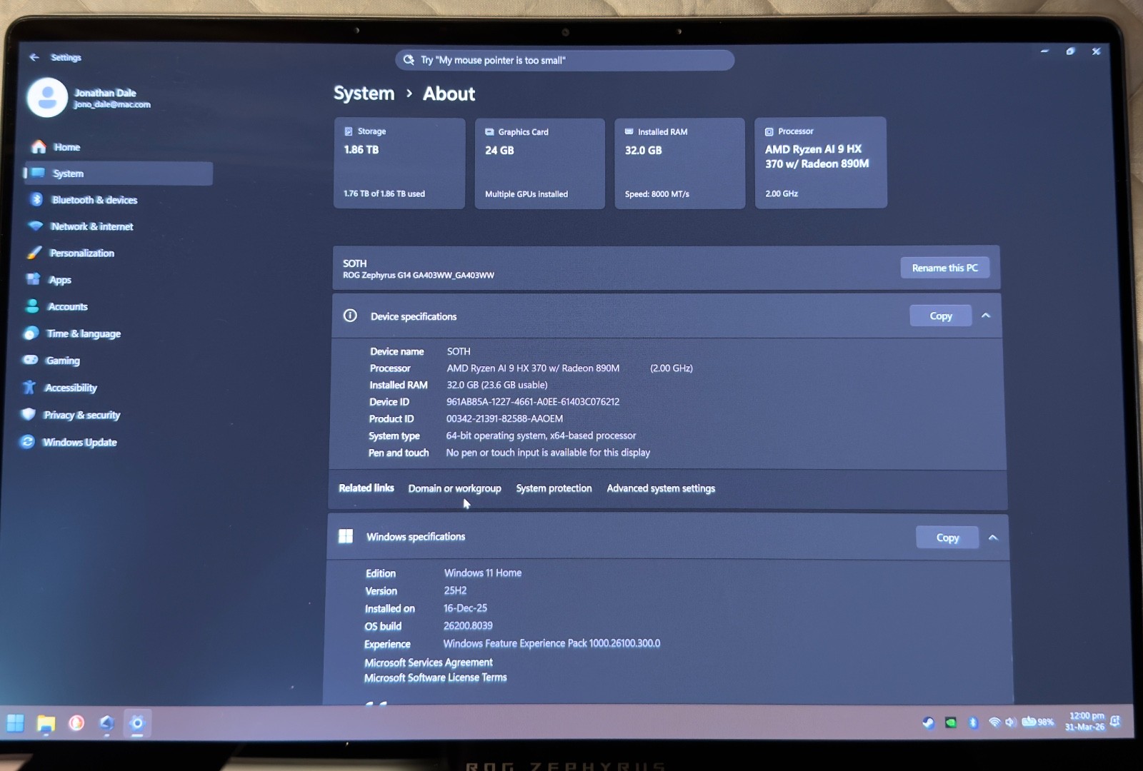Open the Microsoft Services Agreement link

429,662
